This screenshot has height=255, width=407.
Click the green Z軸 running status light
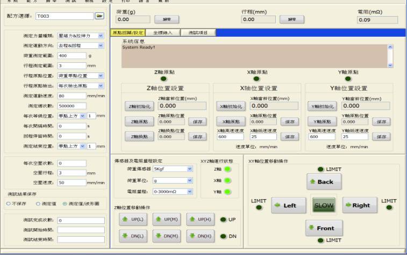[227, 169]
